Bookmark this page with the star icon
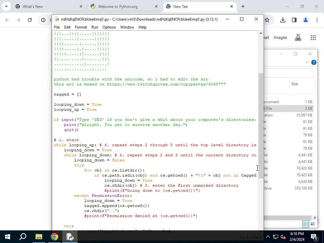The height and width of the screenshot is (243, 324). point(267,20)
